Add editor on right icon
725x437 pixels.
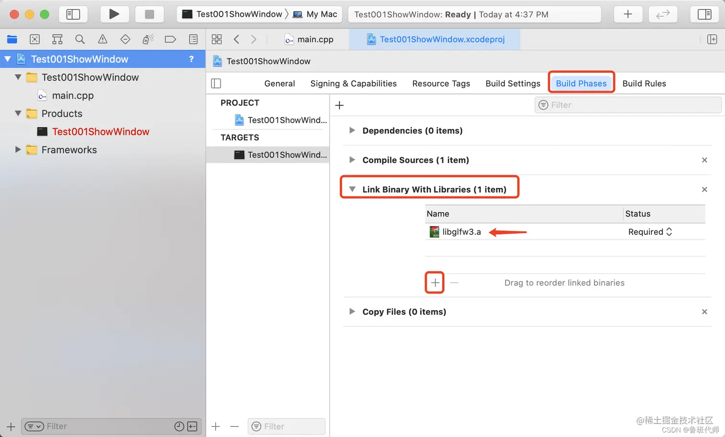712,39
